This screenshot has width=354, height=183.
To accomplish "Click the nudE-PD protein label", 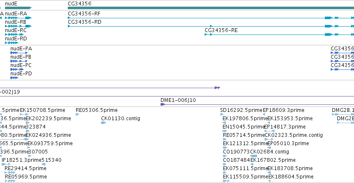I will (21, 74).
